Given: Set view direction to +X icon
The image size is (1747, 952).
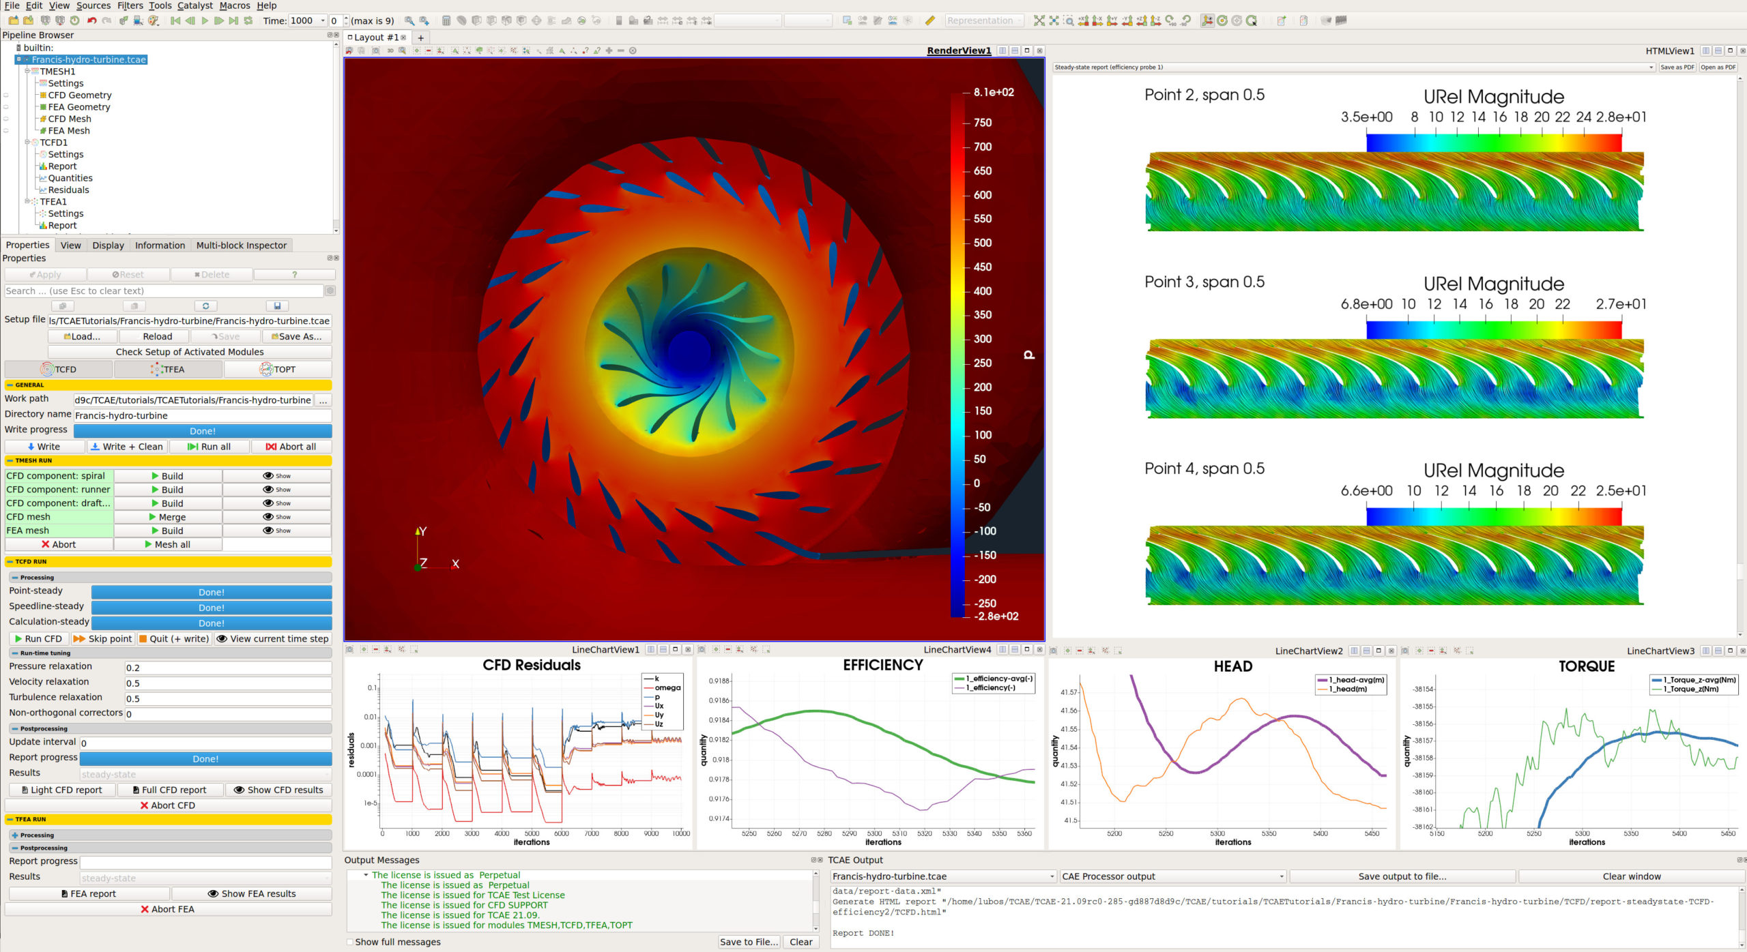Looking at the screenshot, I should coord(1083,20).
